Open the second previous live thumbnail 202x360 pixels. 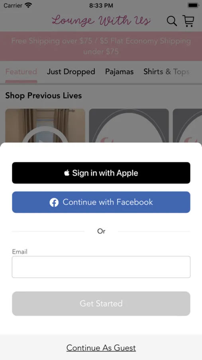pos(129,126)
